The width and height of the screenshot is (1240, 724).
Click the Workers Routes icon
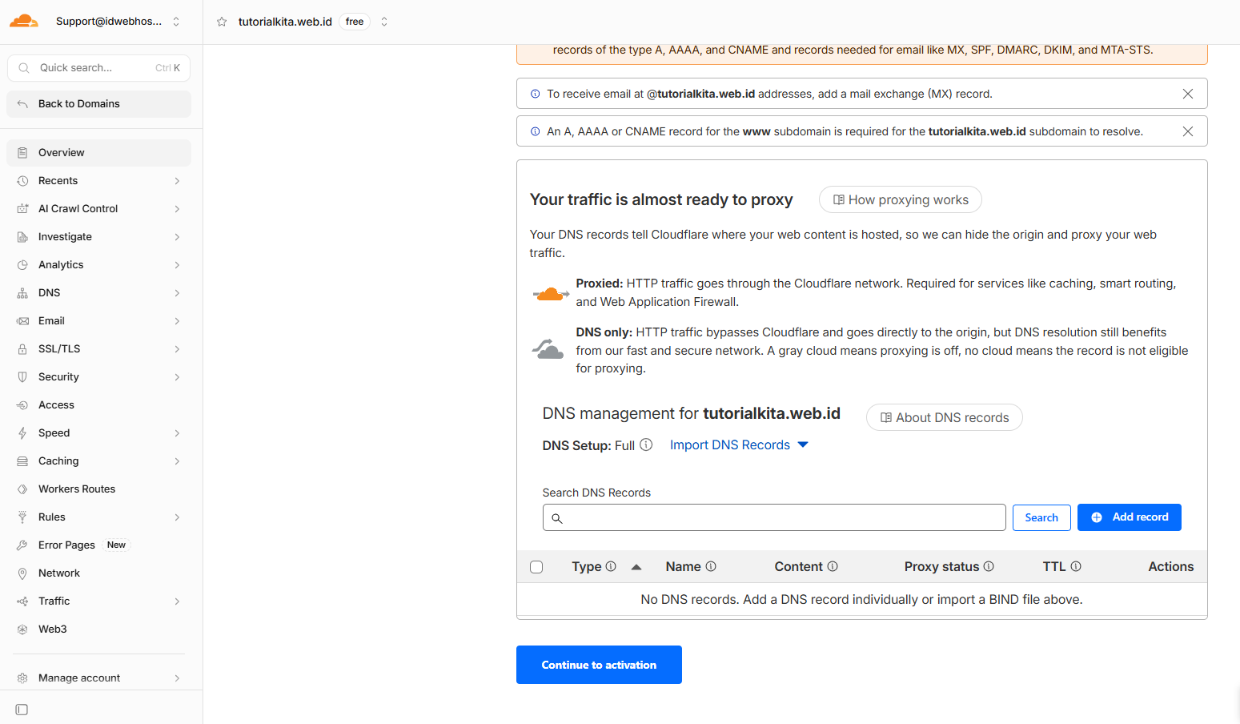[22, 489]
